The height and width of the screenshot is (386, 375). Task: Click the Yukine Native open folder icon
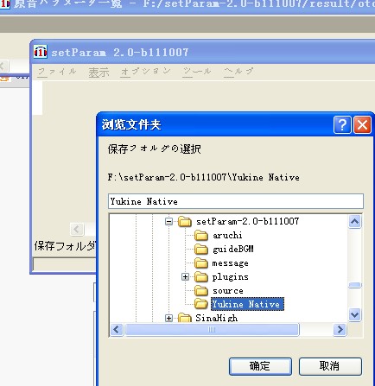(201, 304)
